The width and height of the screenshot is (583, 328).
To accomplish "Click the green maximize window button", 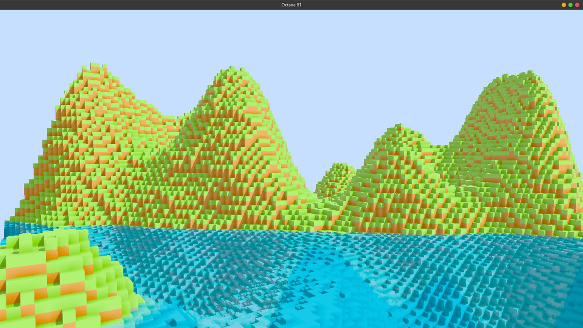I will point(570,5).
